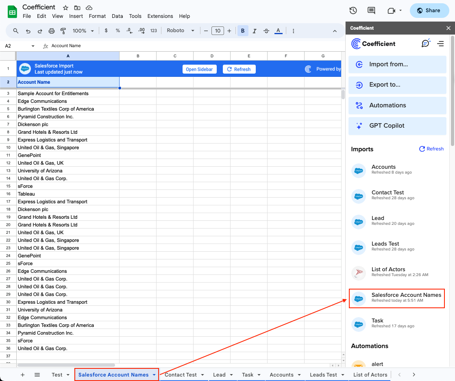Image resolution: width=455 pixels, height=381 pixels.
Task: Toggle strikethrough formatting
Action: tap(266, 31)
